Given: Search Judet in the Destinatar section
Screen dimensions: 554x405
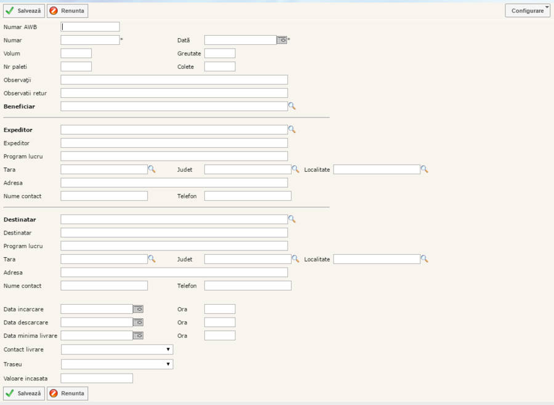Looking at the screenshot, I should pos(295,259).
